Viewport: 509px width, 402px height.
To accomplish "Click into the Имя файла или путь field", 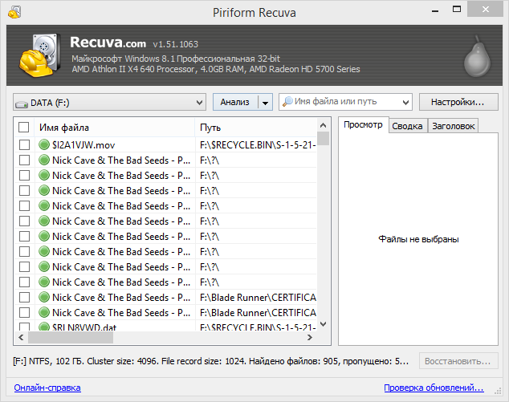I will click(x=347, y=102).
